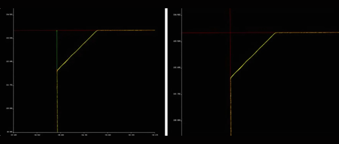339x144 pixels.
Task: Click the yellow sloped profile segment in left plot
Action: [77, 50]
